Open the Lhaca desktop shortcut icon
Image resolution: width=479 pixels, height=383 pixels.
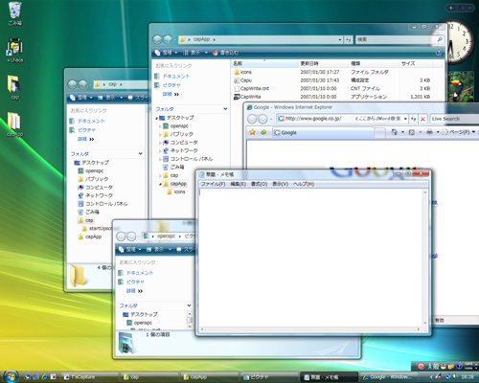(14, 50)
